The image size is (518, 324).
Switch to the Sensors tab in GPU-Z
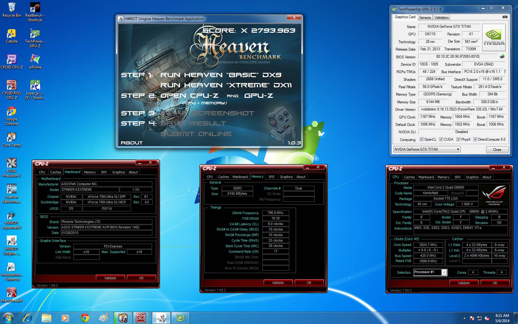tap(425, 18)
